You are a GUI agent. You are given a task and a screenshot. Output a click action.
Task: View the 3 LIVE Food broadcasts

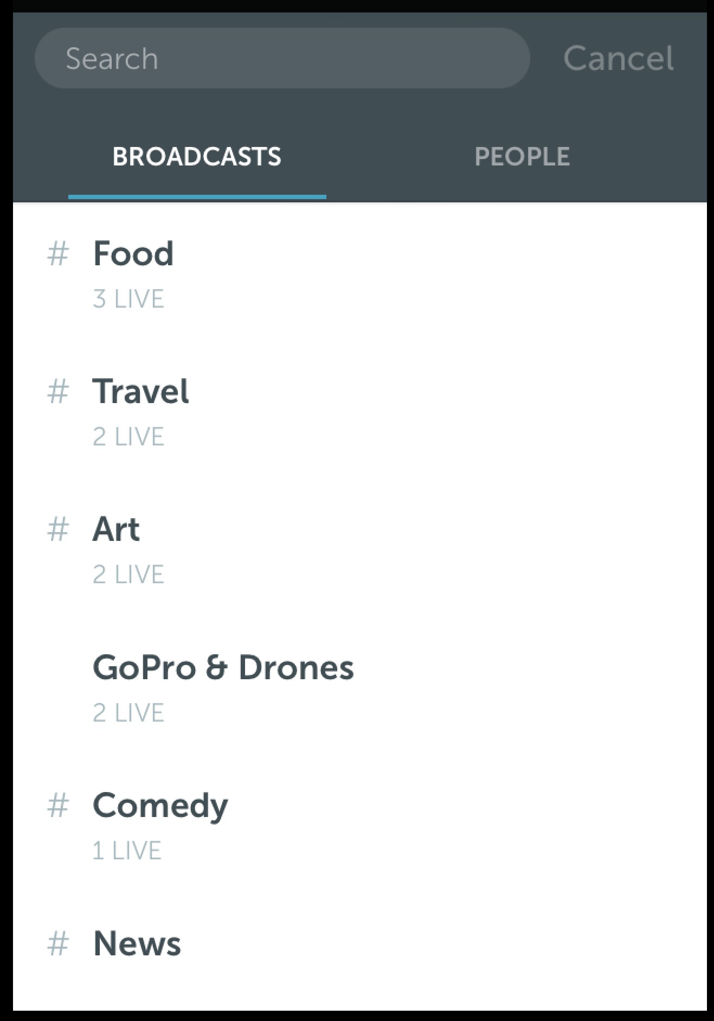point(128,299)
